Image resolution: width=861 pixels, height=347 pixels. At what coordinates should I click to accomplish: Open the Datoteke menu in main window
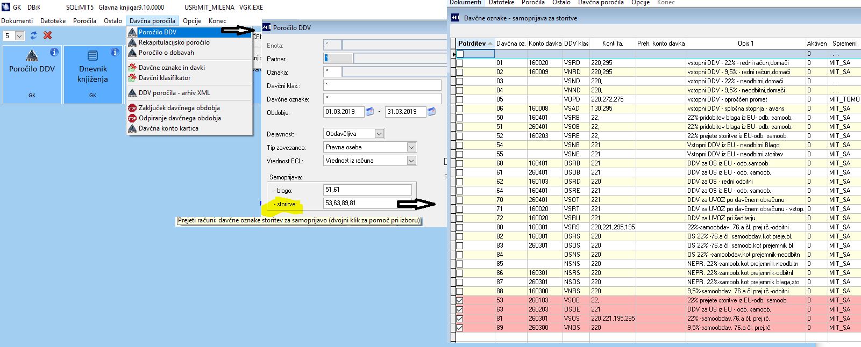(53, 21)
